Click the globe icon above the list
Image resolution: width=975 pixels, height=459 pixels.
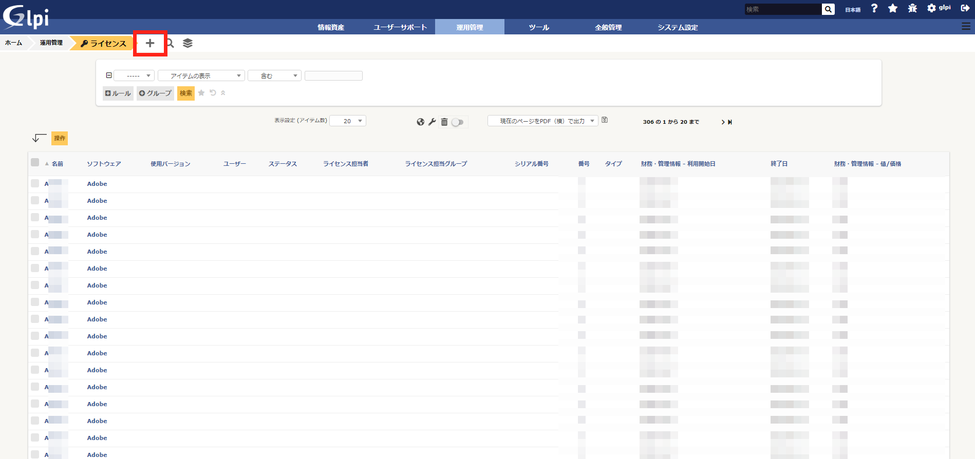click(x=421, y=122)
